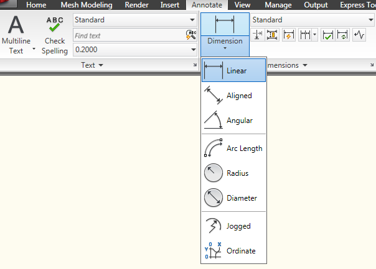Viewport: 376px width, 269px height.
Task: Choose Diameter from the Dimension menu
Action: pos(234,198)
